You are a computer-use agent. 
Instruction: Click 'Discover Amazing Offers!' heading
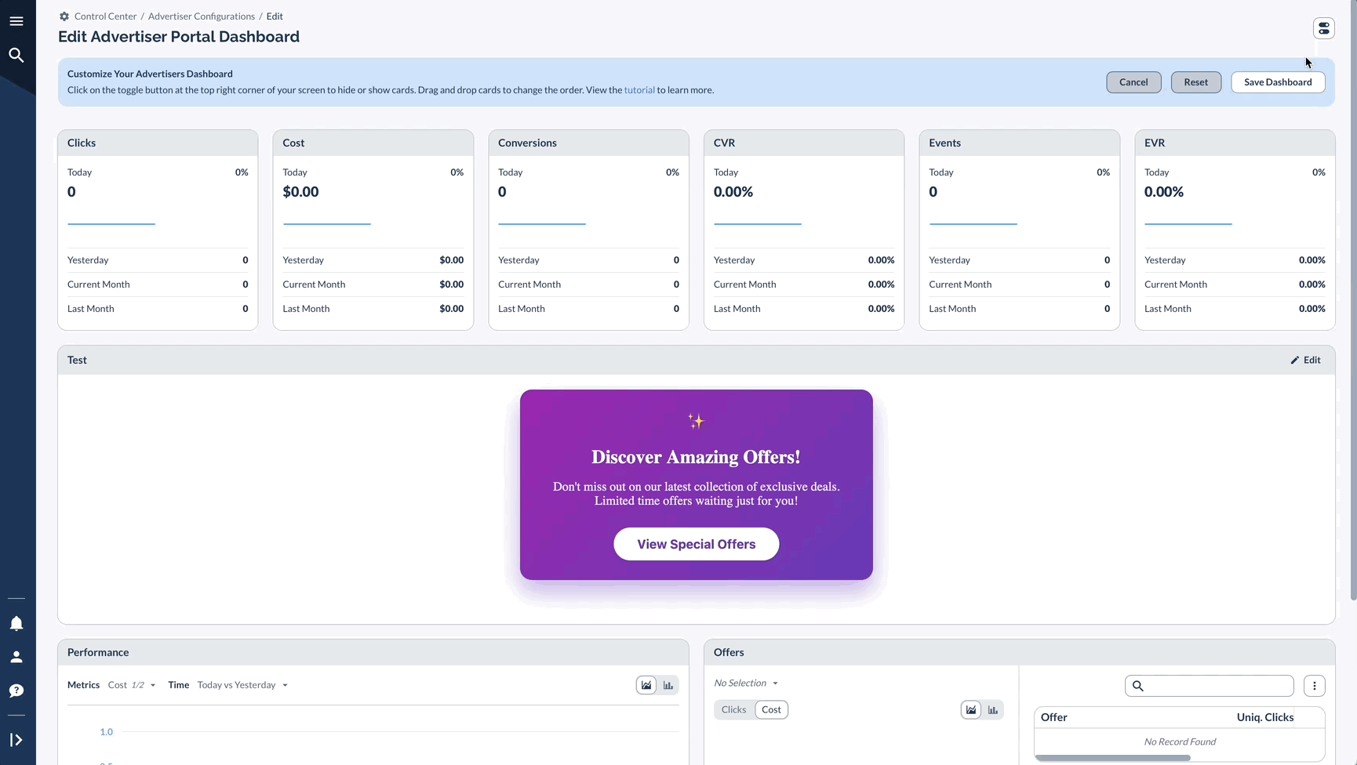point(696,457)
